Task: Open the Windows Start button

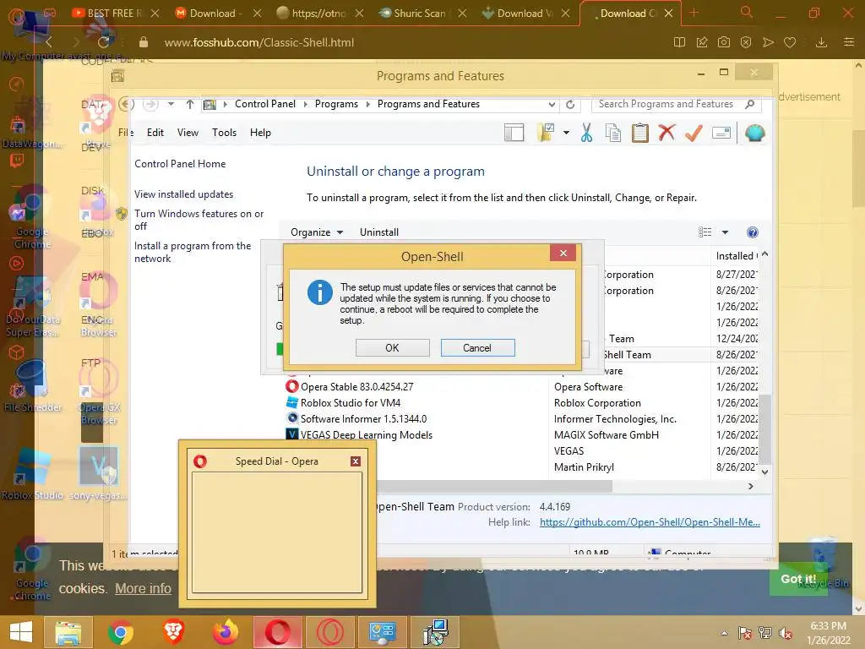Action: pyautogui.click(x=21, y=632)
